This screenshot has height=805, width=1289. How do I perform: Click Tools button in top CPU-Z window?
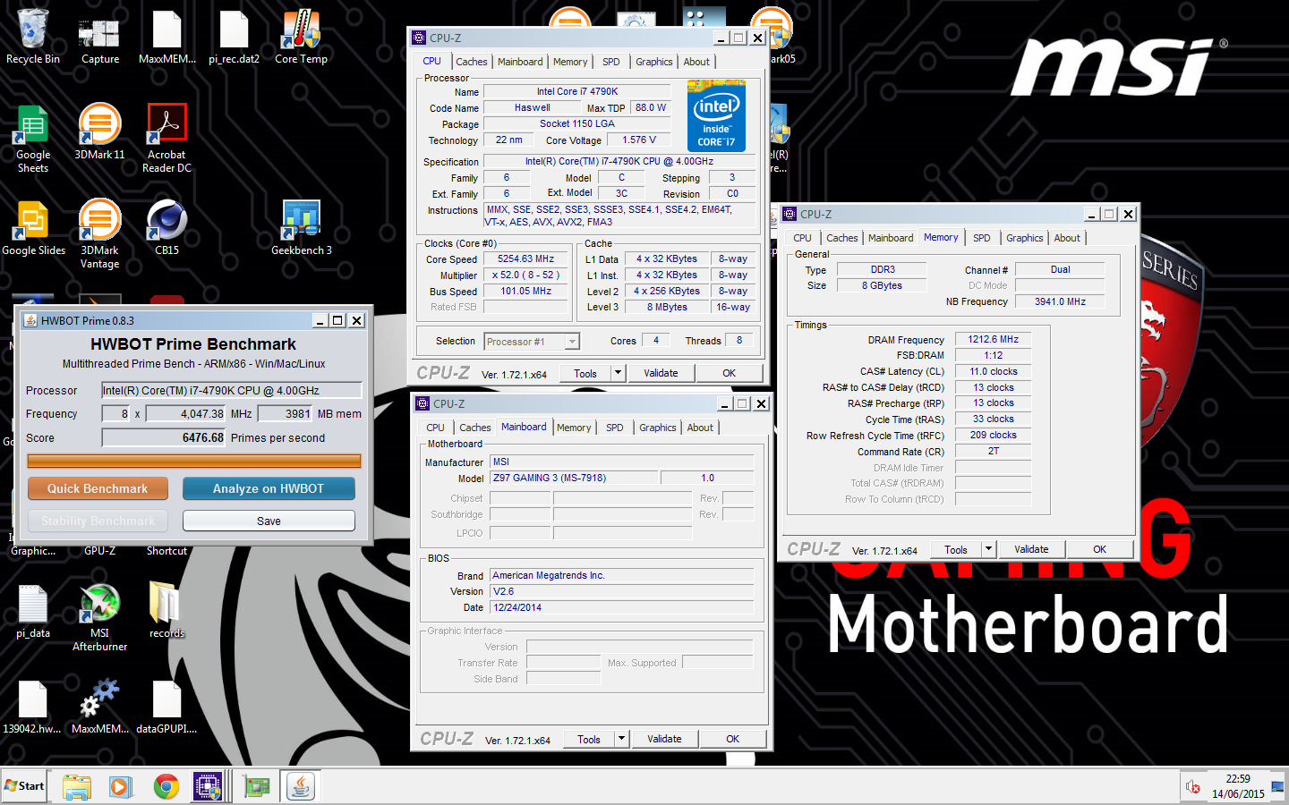(585, 373)
